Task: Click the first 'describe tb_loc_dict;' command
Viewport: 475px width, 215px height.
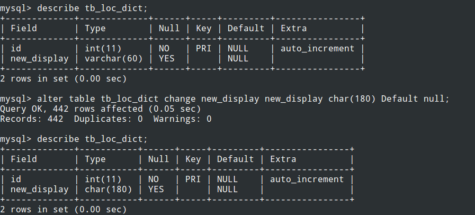Action: (x=92, y=8)
